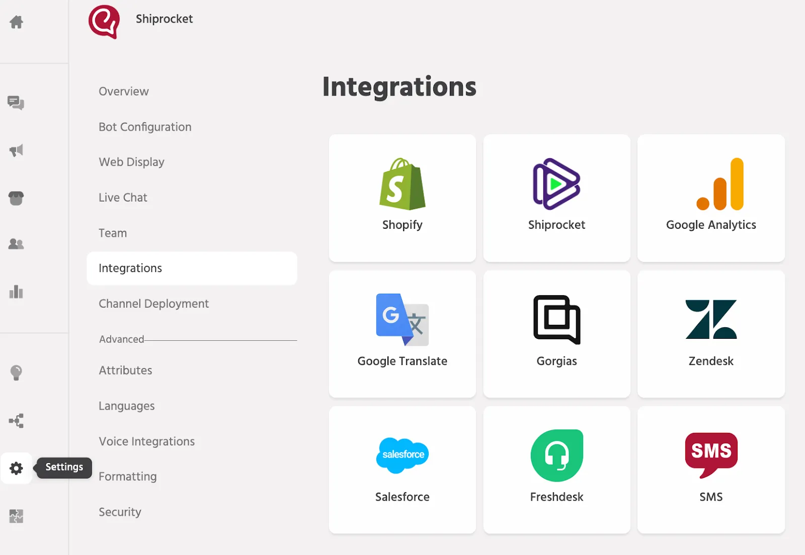The image size is (805, 555).
Task: Click the Google Translate logo
Action: [x=403, y=320]
